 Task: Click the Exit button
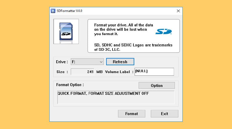[x=164, y=114]
